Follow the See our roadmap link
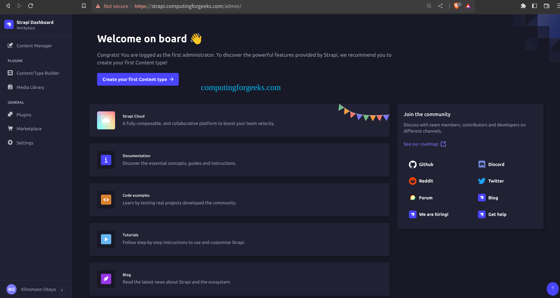 click(x=425, y=144)
